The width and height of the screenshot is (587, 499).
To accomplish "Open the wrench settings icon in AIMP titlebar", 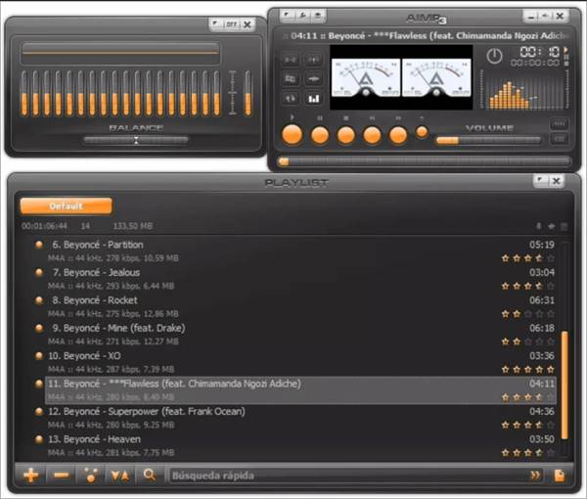I will [x=303, y=16].
